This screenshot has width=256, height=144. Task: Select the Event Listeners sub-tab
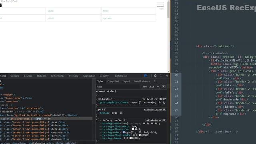point(142,81)
